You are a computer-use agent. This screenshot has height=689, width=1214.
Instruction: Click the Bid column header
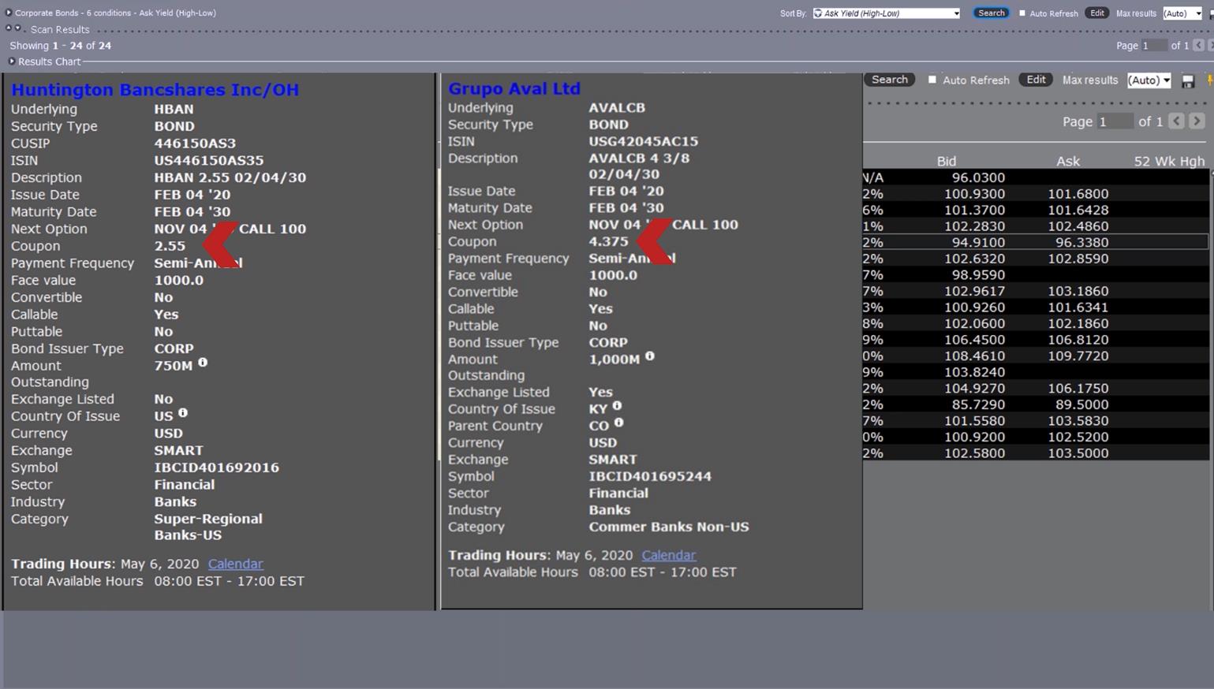coord(947,161)
